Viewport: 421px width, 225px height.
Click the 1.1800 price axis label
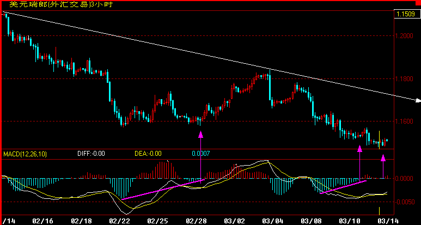[x=404, y=79]
